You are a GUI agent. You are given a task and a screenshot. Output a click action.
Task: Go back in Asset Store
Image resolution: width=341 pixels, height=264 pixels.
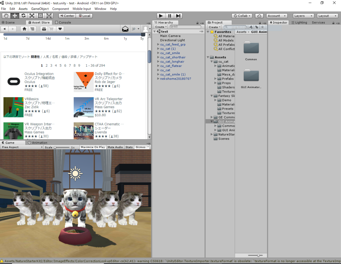5,29
